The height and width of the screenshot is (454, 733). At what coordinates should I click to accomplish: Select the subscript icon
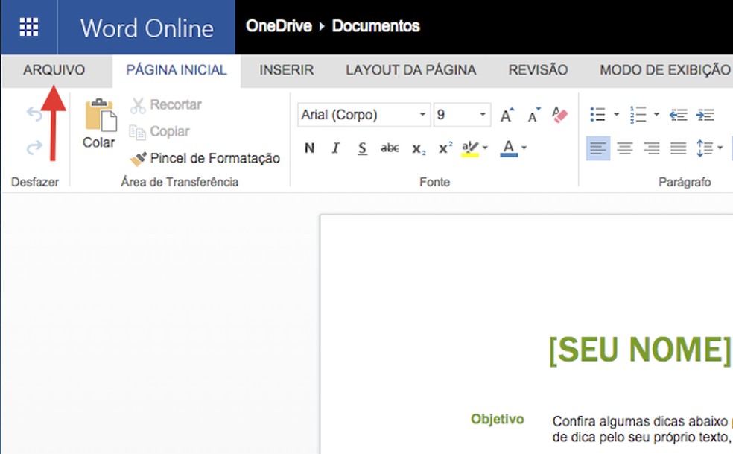coord(417,148)
